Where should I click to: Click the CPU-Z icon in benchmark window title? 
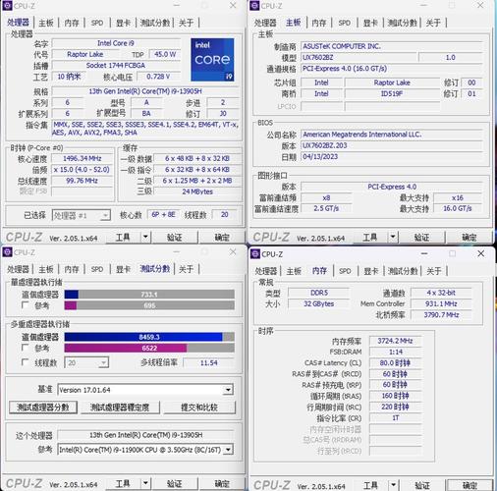coord(7,252)
